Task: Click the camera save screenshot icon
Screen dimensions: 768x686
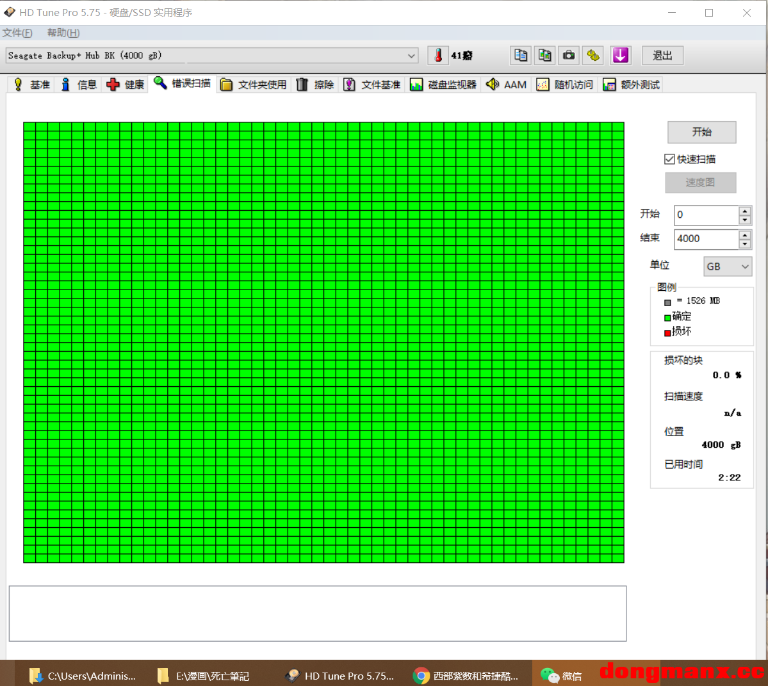Action: point(569,56)
